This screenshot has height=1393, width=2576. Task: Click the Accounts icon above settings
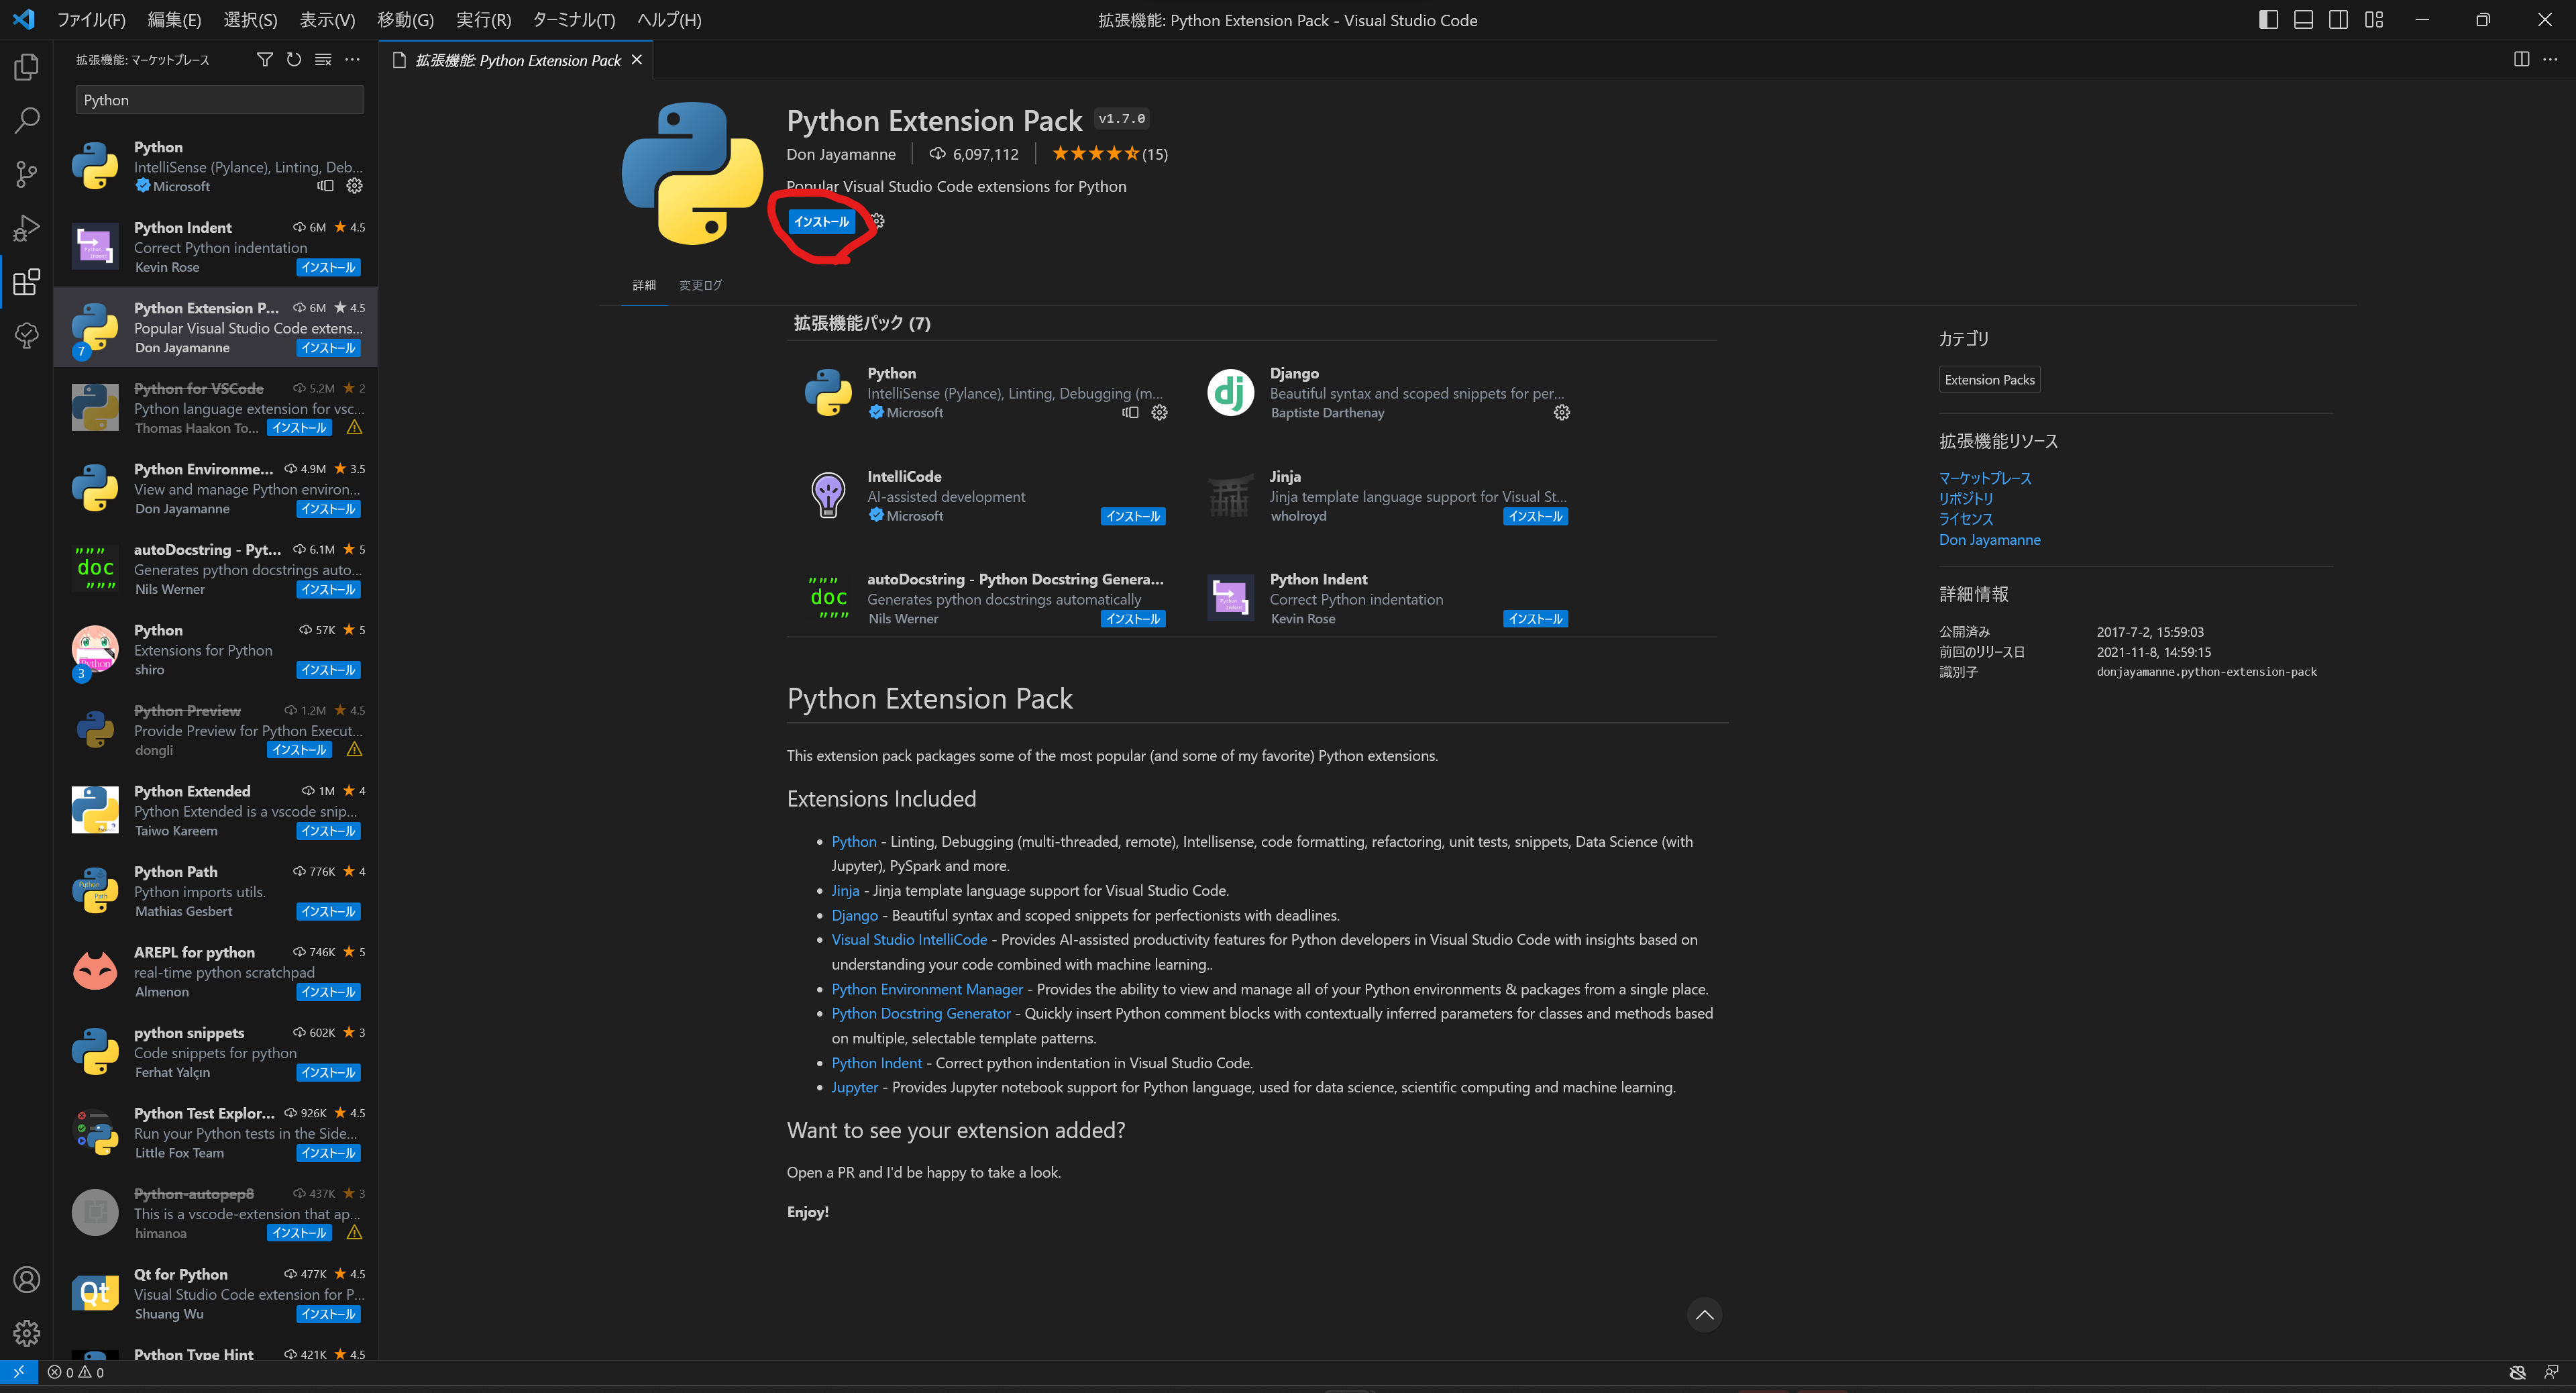(x=26, y=1280)
